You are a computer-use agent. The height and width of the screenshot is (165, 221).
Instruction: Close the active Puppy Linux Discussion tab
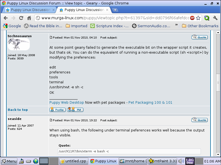pyautogui.click(x=107, y=10)
